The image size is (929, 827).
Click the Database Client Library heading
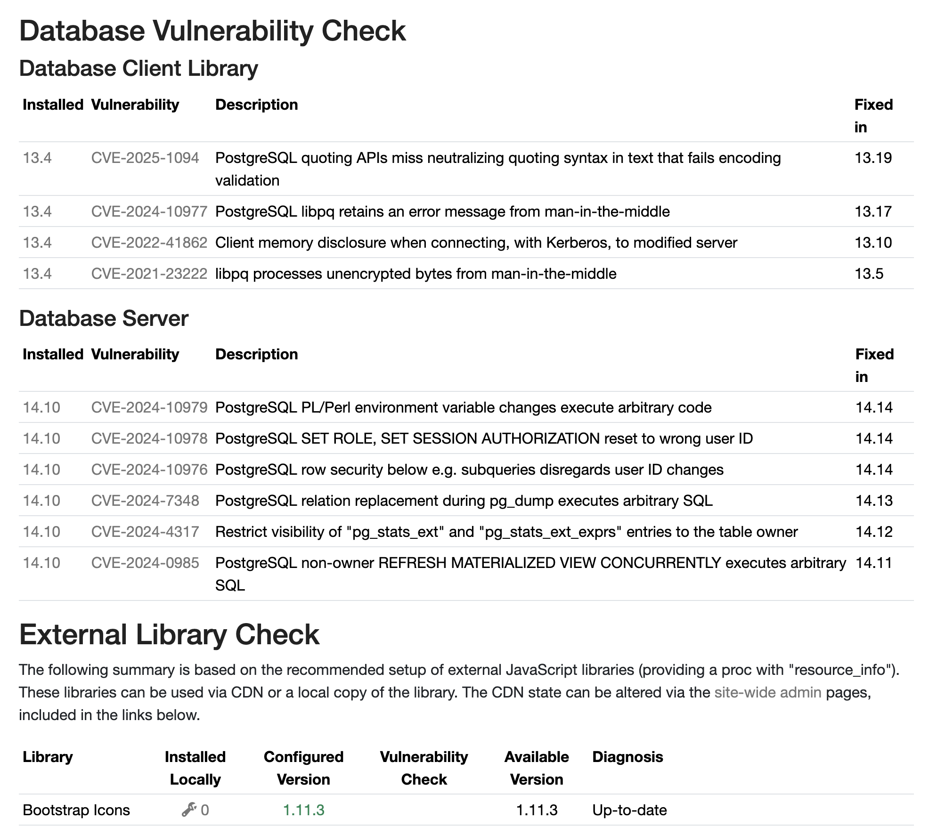coord(139,68)
